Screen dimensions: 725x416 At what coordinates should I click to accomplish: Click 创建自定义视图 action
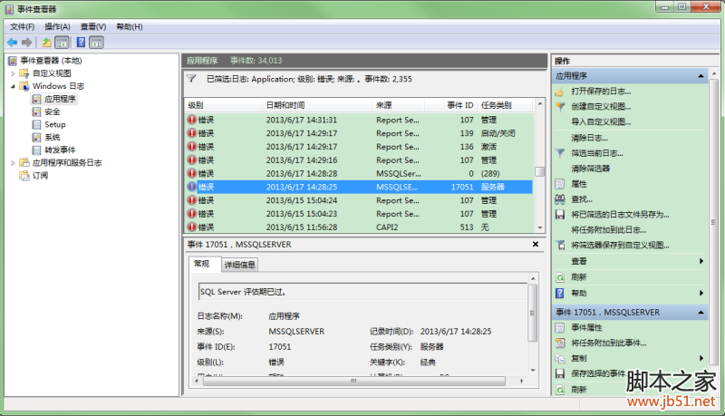(x=601, y=106)
